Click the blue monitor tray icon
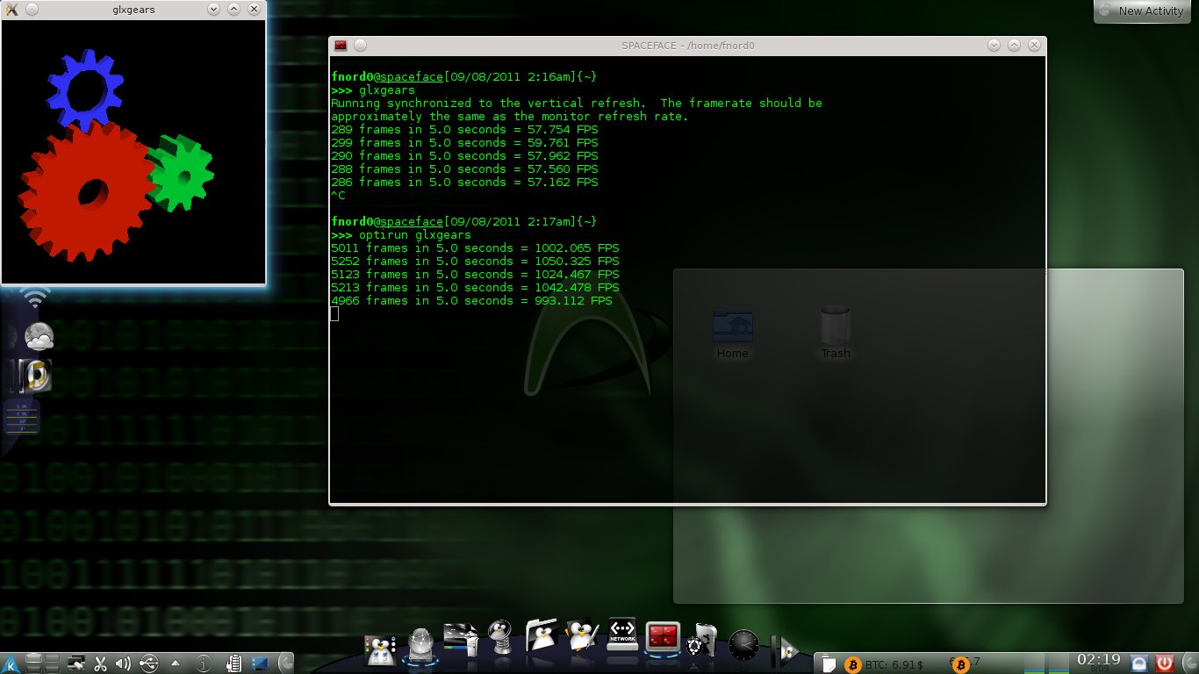This screenshot has height=674, width=1199. 261,663
